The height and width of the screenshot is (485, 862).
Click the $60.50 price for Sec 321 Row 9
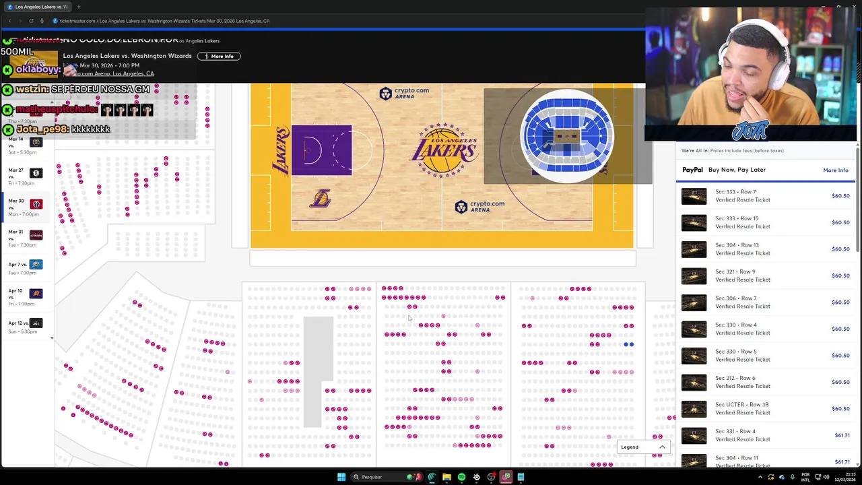pyautogui.click(x=840, y=276)
